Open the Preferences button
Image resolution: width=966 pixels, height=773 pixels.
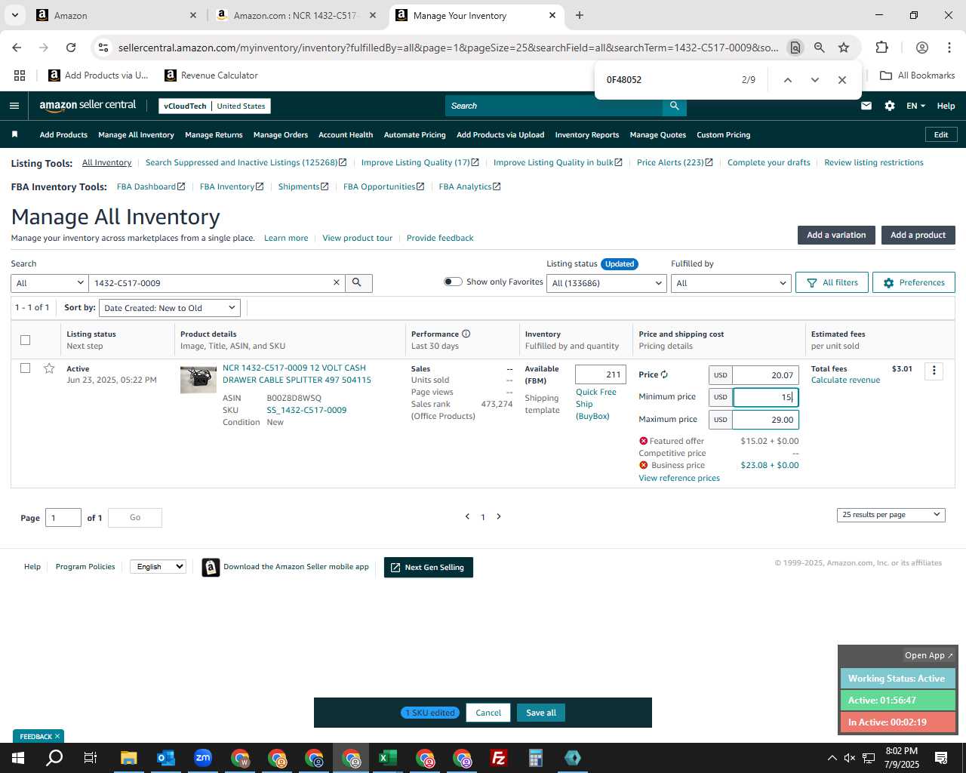click(913, 282)
